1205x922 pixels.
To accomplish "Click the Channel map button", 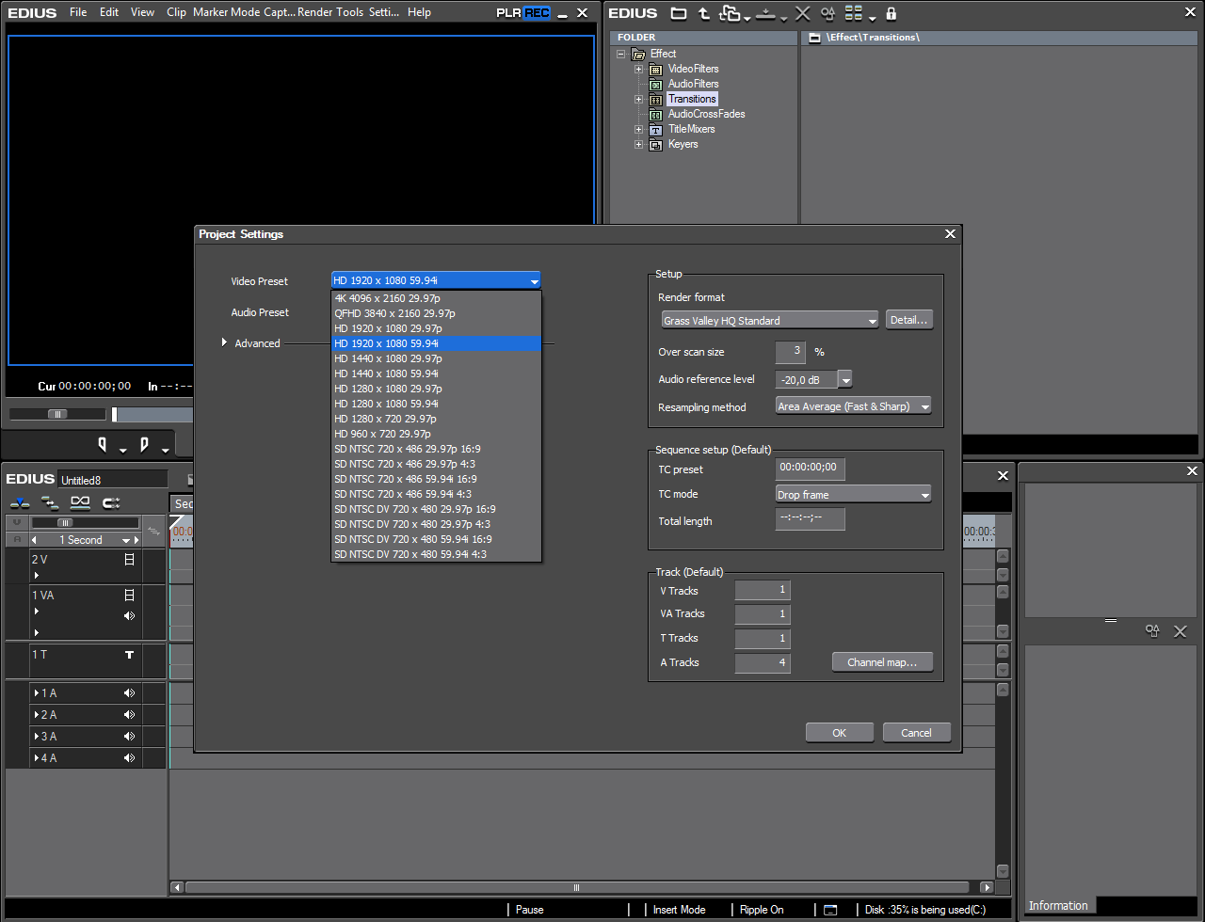I will pos(882,662).
